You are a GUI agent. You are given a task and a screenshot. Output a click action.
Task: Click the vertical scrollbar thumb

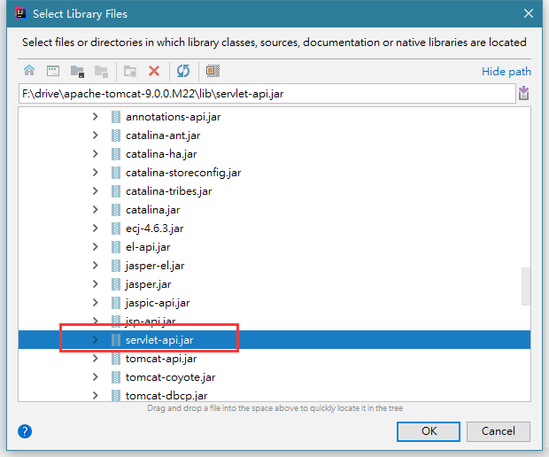point(526,286)
